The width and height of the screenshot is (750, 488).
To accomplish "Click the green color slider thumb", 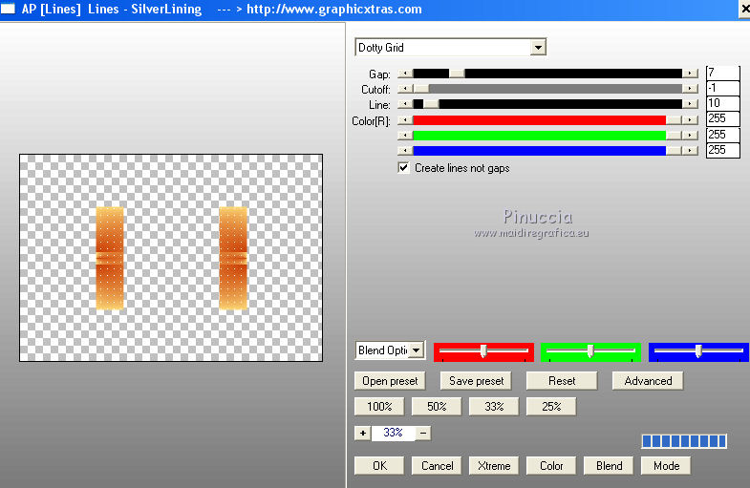I will (x=674, y=136).
